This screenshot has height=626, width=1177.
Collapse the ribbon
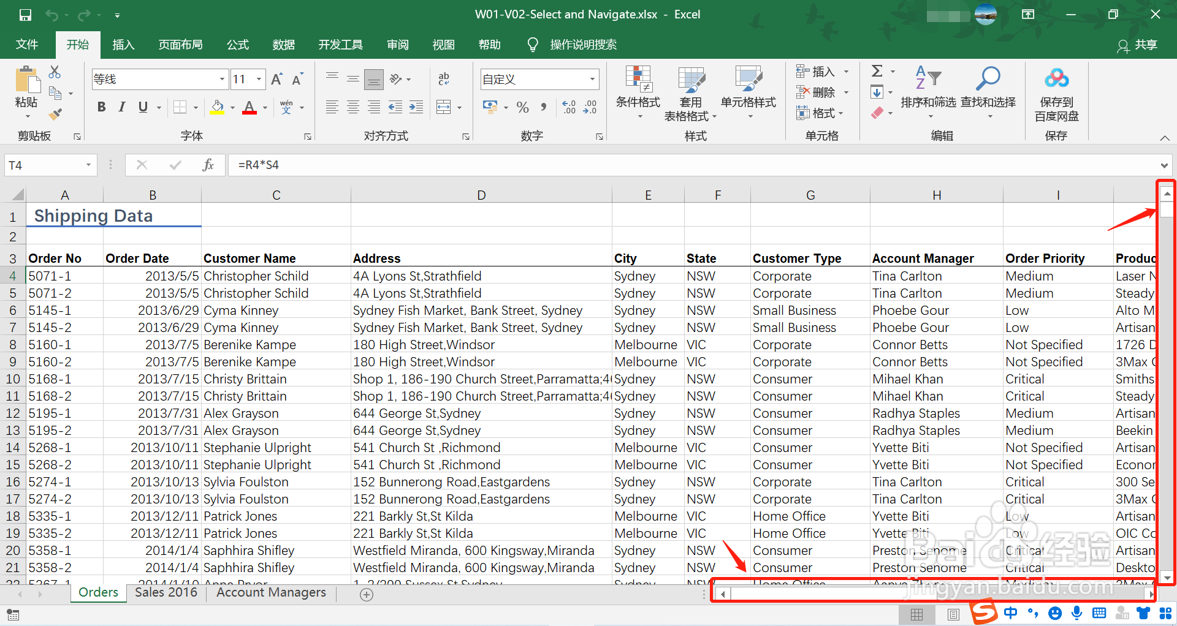pyautogui.click(x=1164, y=138)
